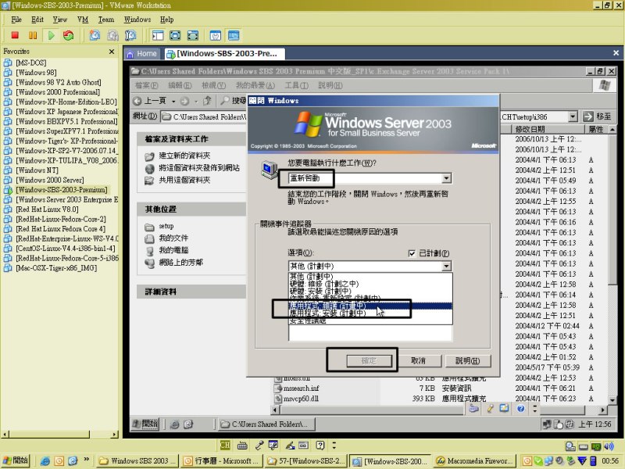Viewport: 625px width, 469px height.
Task: Select [Windows 2000 Server] favorite
Action: pos(49,180)
